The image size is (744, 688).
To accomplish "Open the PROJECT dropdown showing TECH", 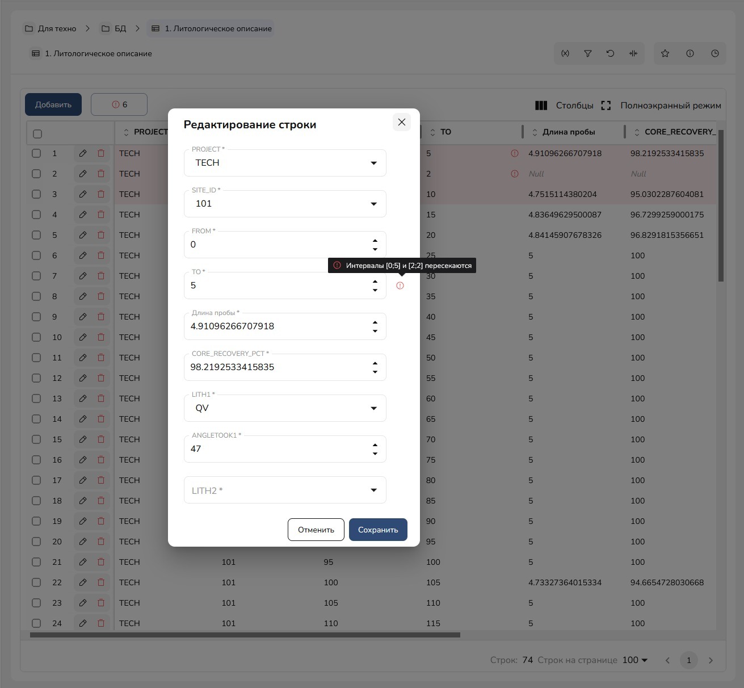I will point(285,163).
